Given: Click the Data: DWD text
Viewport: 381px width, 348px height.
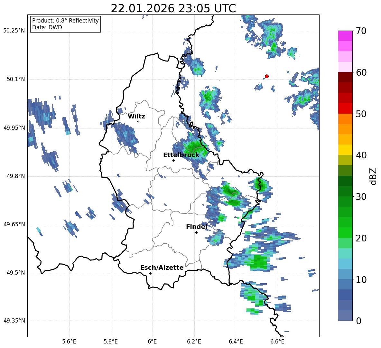Looking at the screenshot, I should tap(47, 27).
